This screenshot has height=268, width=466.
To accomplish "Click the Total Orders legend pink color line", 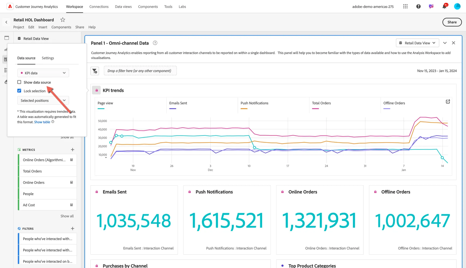I will pyautogui.click(x=315, y=109).
